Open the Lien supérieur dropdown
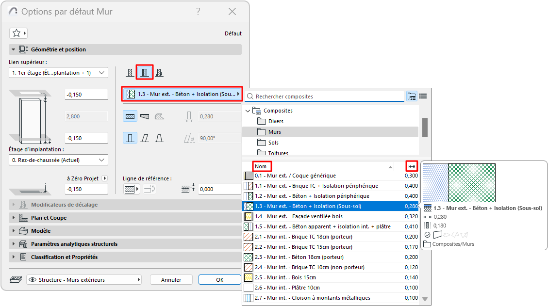The image size is (548, 306). 58,73
